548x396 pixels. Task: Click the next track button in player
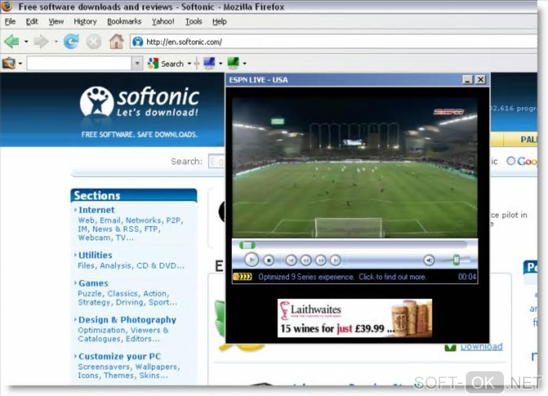(335, 261)
